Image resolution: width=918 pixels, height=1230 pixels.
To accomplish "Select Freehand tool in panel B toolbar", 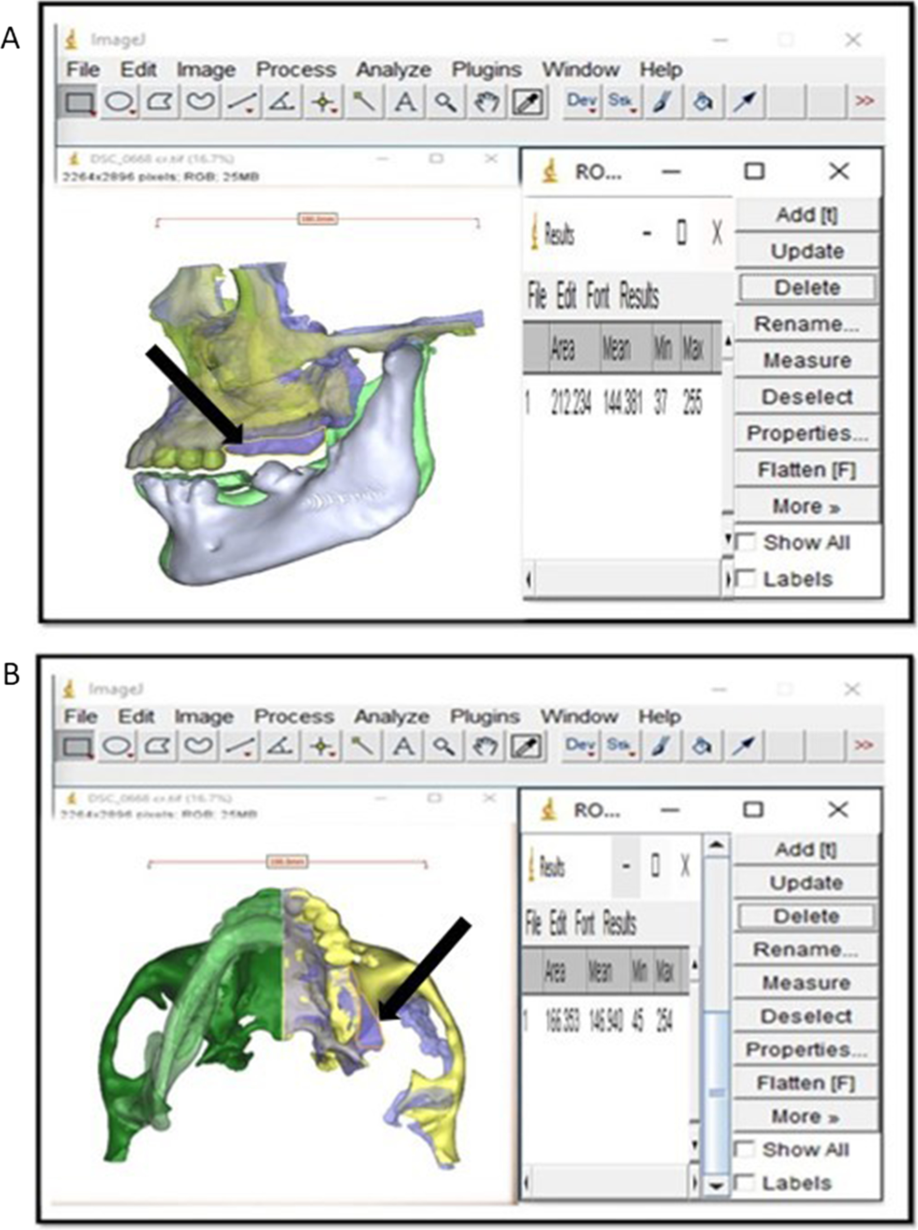I will tap(199, 746).
